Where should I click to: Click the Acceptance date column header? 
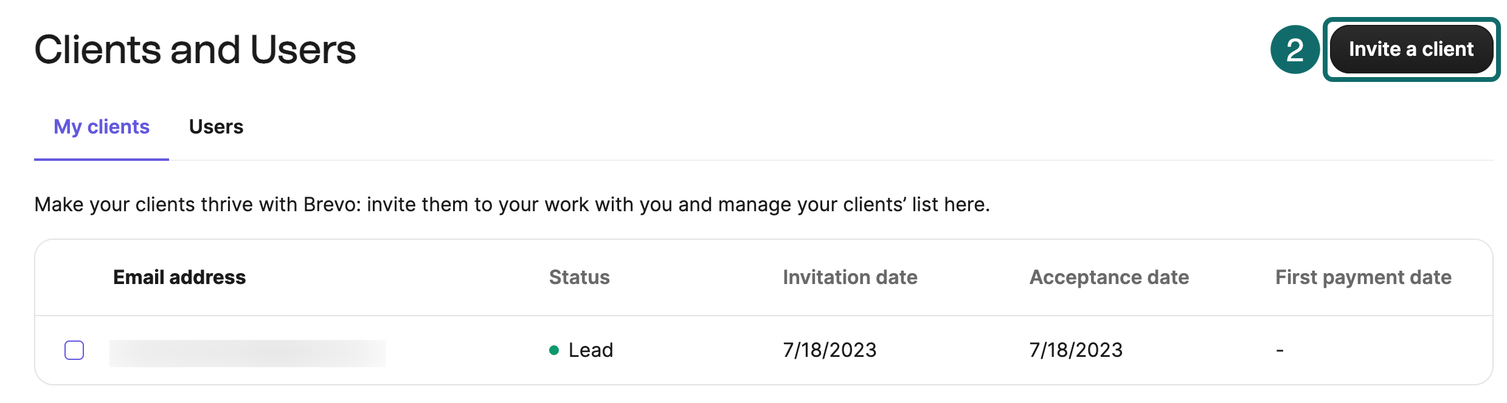click(x=1109, y=277)
